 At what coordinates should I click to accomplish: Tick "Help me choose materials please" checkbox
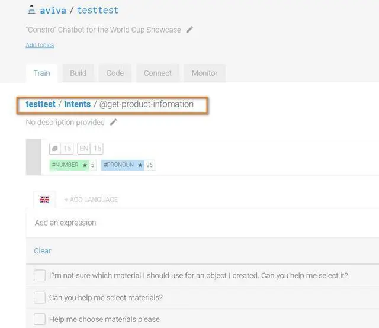(40, 319)
